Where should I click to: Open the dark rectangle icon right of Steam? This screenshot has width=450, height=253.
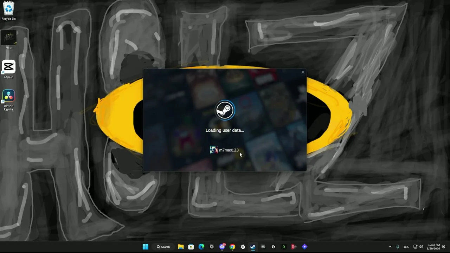[x=263, y=247]
